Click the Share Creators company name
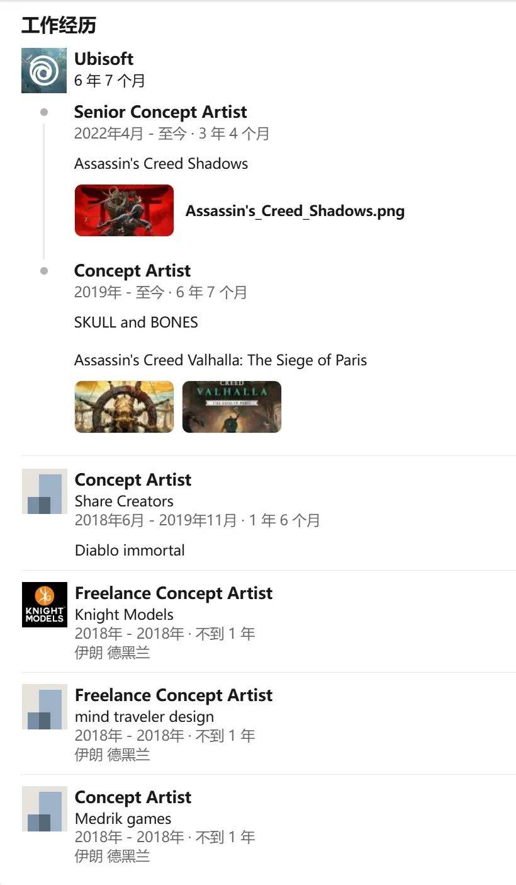 click(124, 501)
